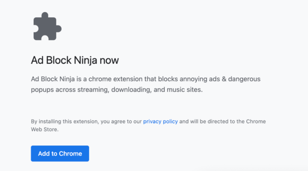Click the word 'Chrome' in the blue button

[71, 154]
